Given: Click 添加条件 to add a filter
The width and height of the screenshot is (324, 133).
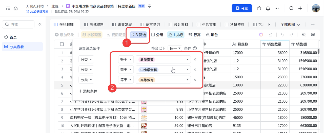Looking at the screenshot, I should [x=88, y=91].
